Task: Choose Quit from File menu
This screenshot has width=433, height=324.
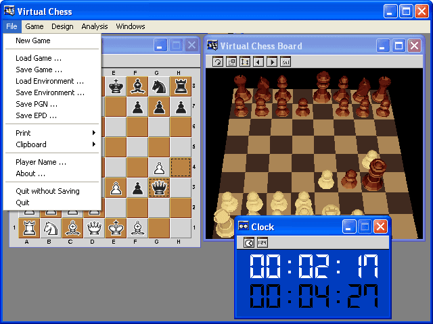Action: pyautogui.click(x=52, y=202)
